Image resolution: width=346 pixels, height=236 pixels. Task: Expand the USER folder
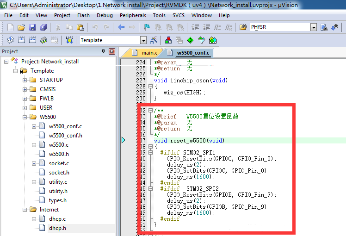click(25, 108)
